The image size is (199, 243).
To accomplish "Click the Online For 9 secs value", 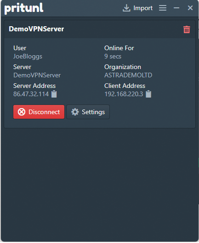I will coord(113,57).
